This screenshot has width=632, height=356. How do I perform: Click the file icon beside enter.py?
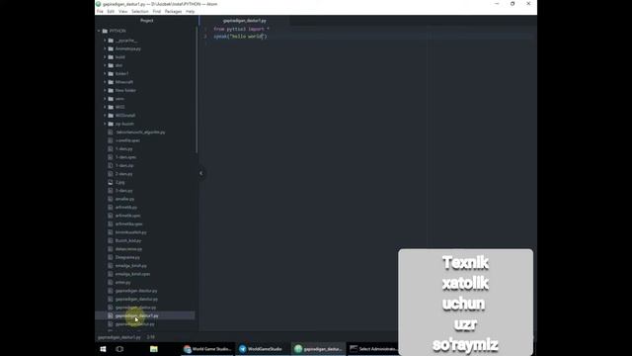click(111, 282)
